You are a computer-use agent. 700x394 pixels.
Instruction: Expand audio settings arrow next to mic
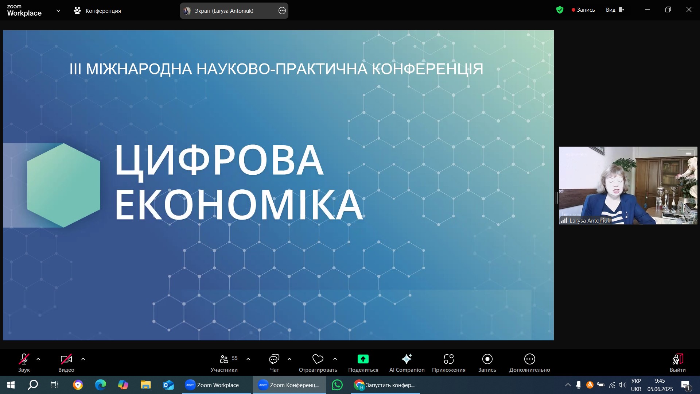38,359
